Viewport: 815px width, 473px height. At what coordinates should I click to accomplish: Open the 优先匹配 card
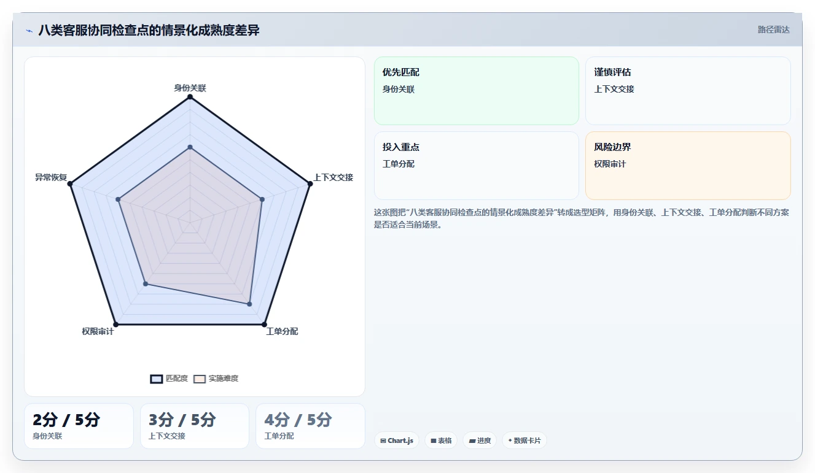pyautogui.click(x=476, y=91)
